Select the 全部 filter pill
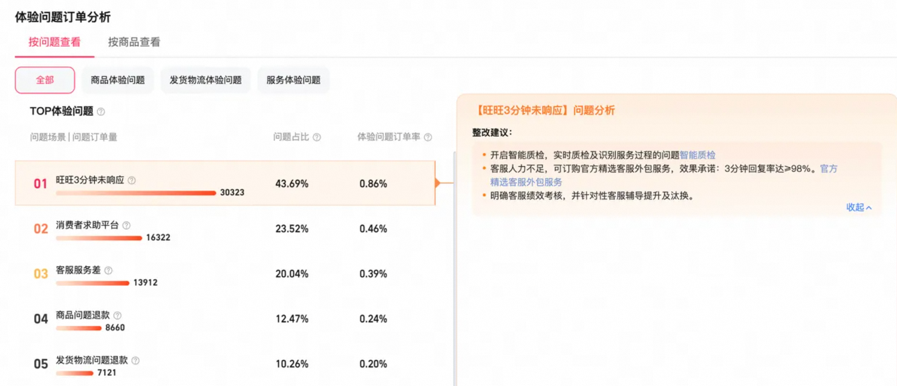The width and height of the screenshot is (897, 386). tap(45, 80)
